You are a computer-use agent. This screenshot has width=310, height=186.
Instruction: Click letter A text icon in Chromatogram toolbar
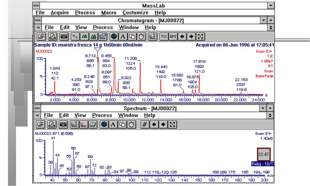click(123, 37)
